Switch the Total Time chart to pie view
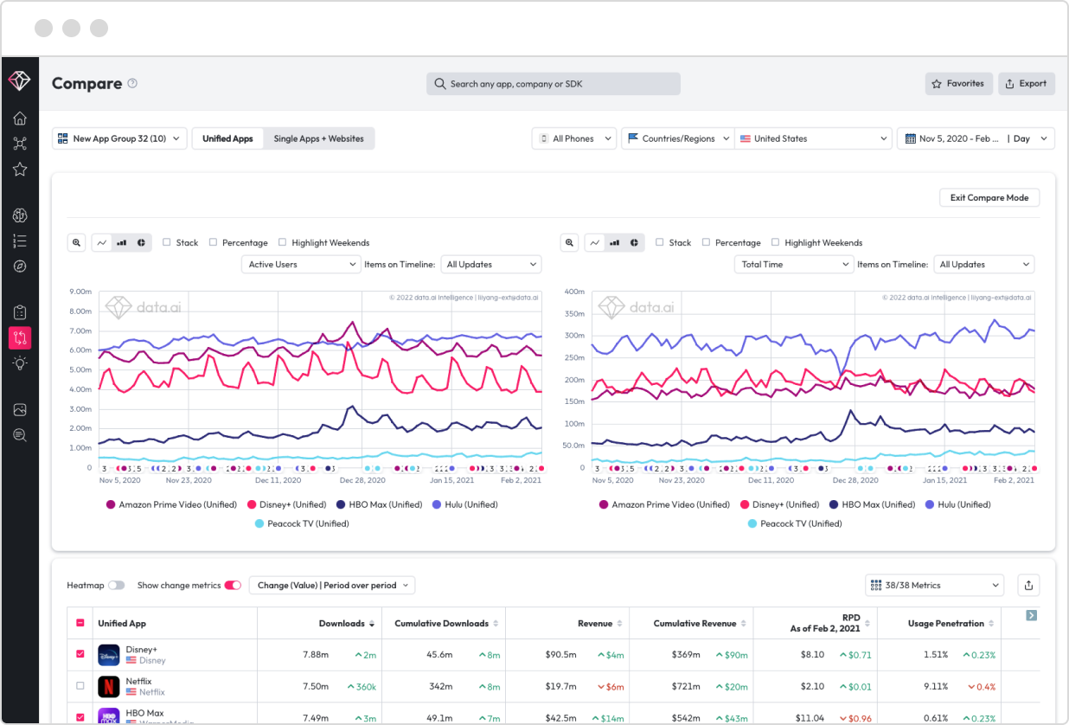The width and height of the screenshot is (1069, 725). [x=634, y=243]
